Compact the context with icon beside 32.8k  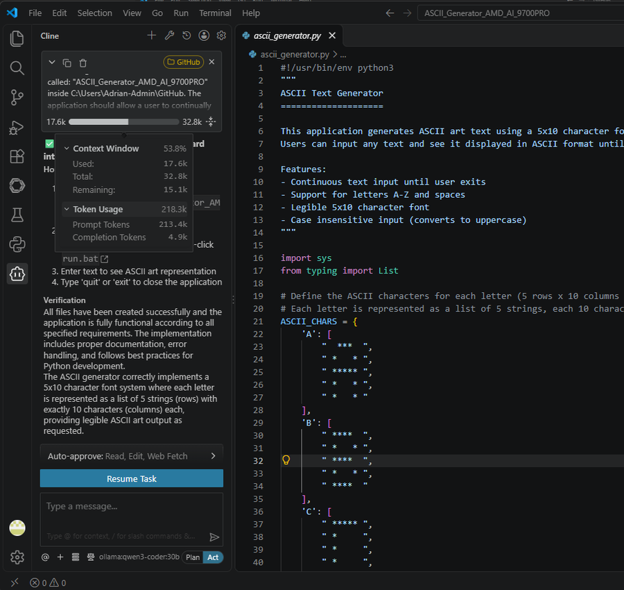211,121
